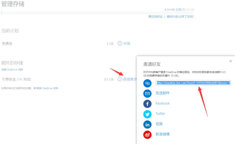Click the invite description paragraph text
235x144 pixels.
click(185, 74)
